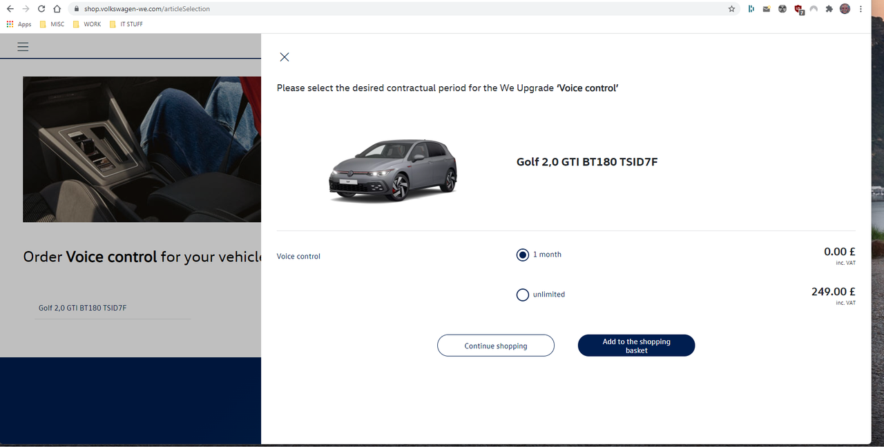This screenshot has height=447, width=884.
Task: Bookmark this page with the star
Action: tap(731, 9)
